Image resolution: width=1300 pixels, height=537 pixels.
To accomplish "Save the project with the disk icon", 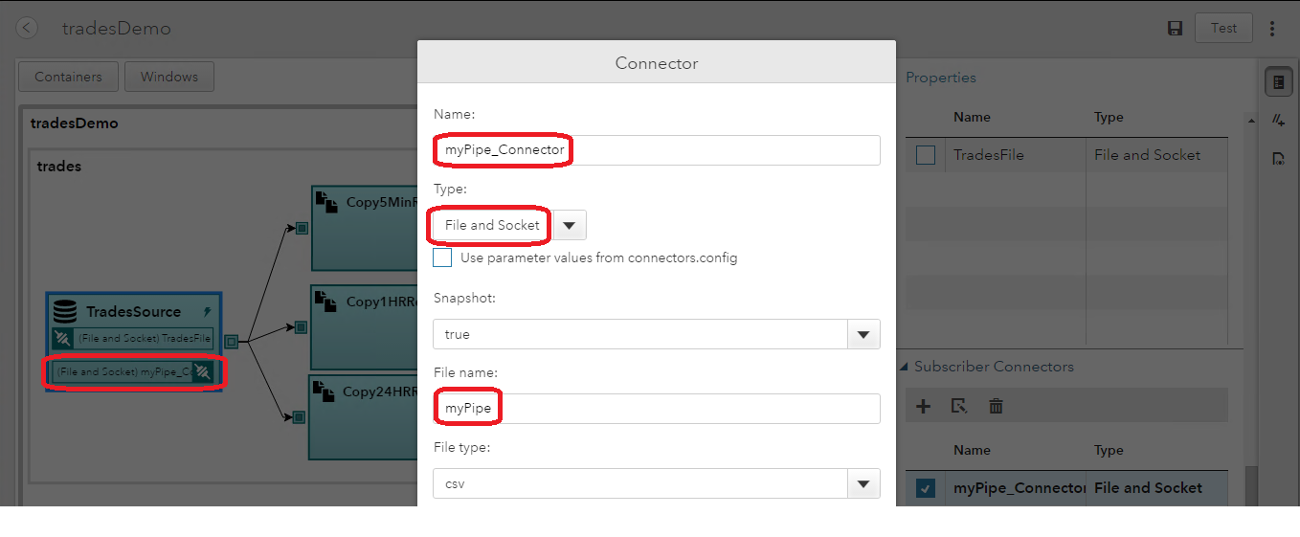I will 1175,29.
